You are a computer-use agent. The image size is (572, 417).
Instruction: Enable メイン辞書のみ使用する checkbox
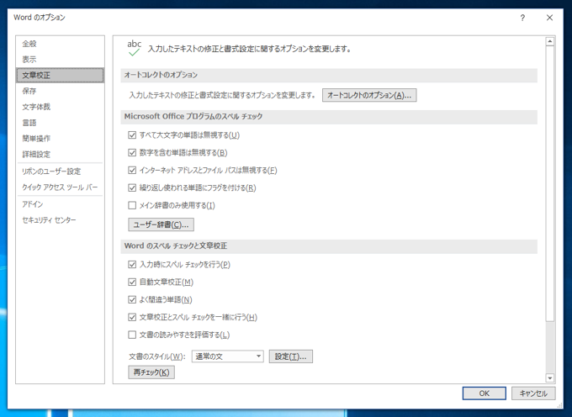click(132, 206)
